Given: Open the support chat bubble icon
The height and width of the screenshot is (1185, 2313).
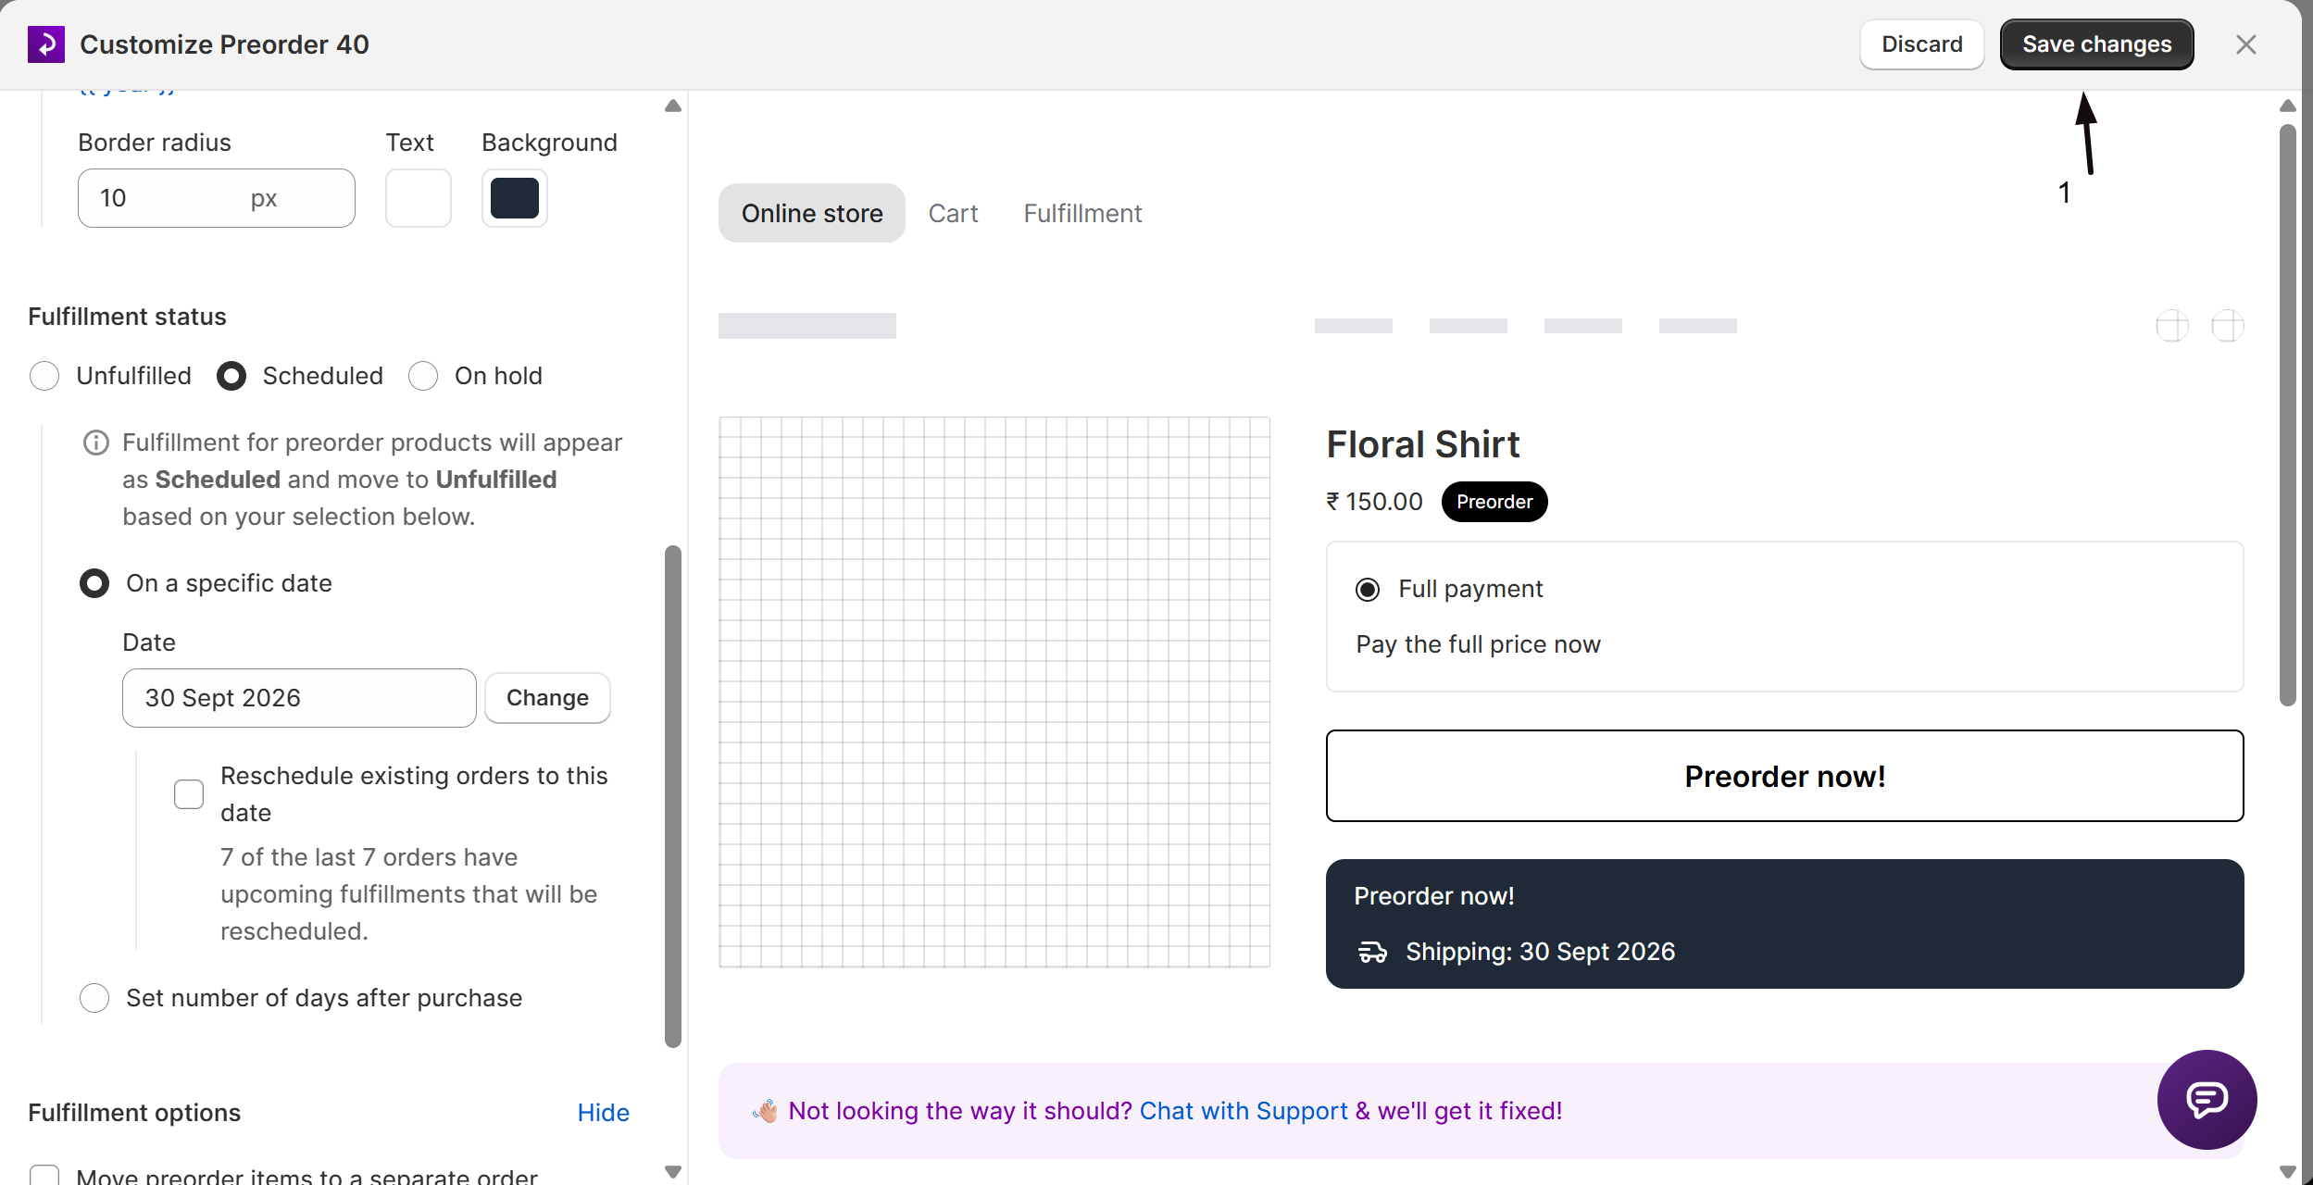Looking at the screenshot, I should pyautogui.click(x=2207, y=1099).
